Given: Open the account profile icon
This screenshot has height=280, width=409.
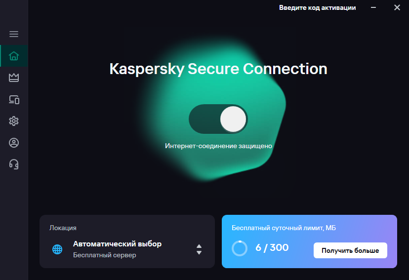Looking at the screenshot, I should 14,143.
